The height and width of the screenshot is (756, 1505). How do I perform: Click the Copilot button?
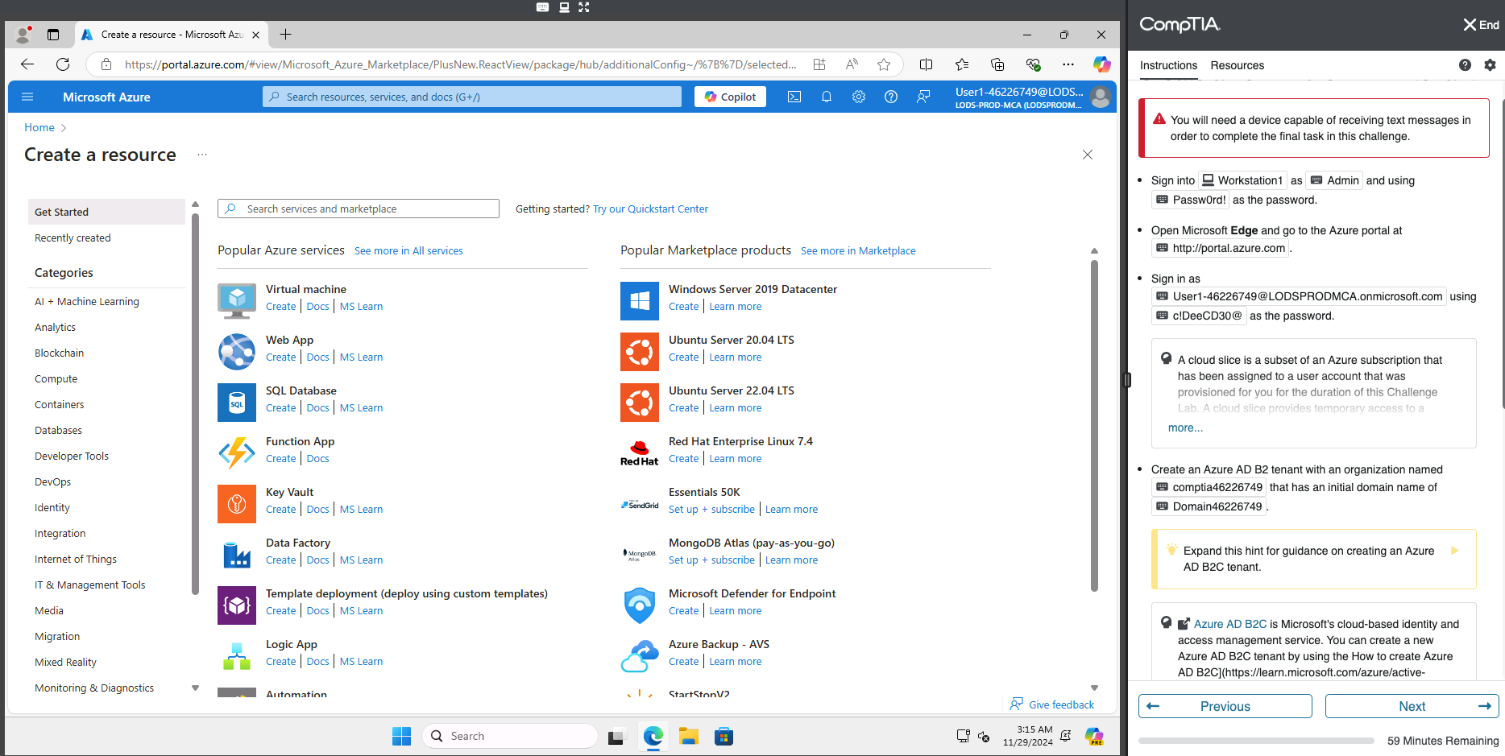coord(730,97)
